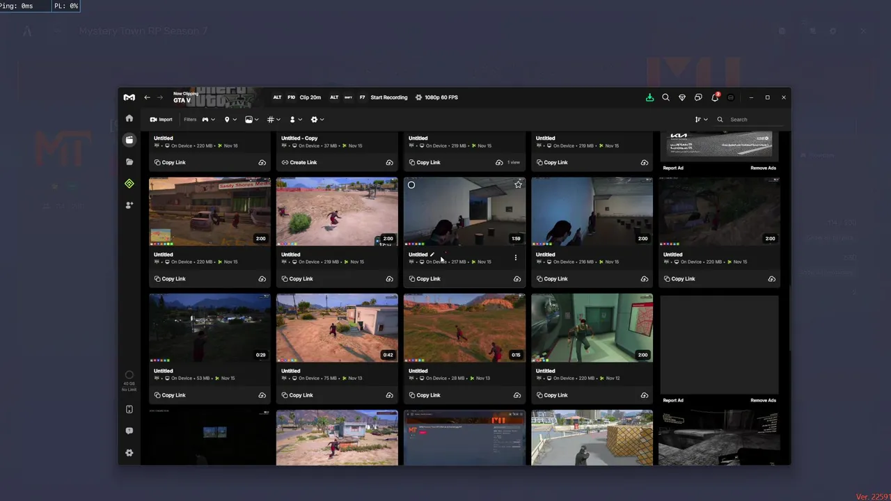Open the chat windows icon
This screenshot has height=501, width=891.
click(698, 97)
